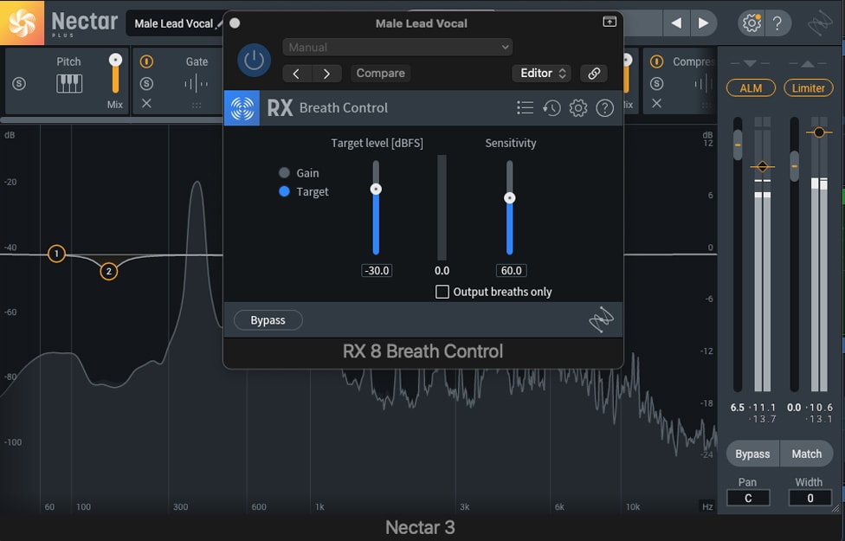Click the limiter threshold handle on output meter
The image size is (845, 541).
tap(819, 132)
